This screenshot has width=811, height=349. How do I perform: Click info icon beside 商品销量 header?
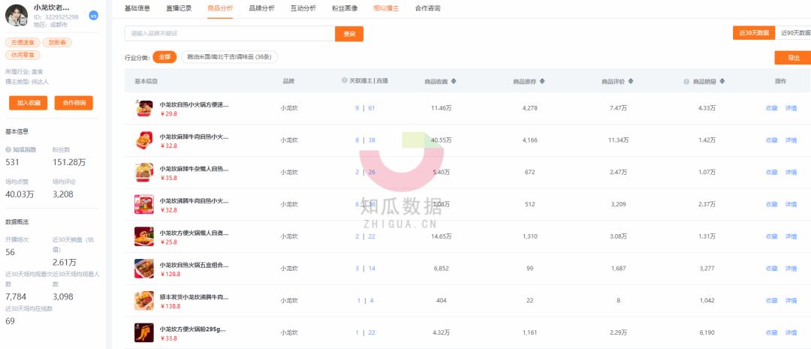point(686,81)
